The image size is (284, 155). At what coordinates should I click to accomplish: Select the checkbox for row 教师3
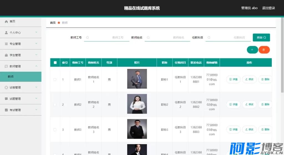tap(55, 130)
